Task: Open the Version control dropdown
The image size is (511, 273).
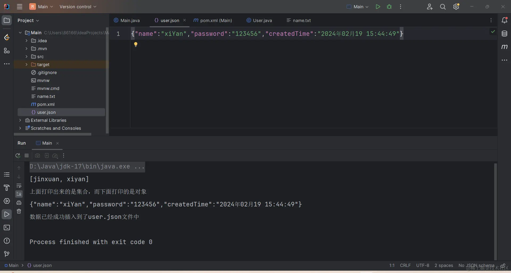Action: (x=78, y=7)
